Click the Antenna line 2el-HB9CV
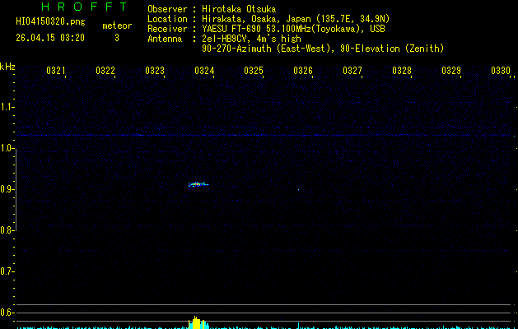Screen dimensions: 518x329 tap(224, 39)
